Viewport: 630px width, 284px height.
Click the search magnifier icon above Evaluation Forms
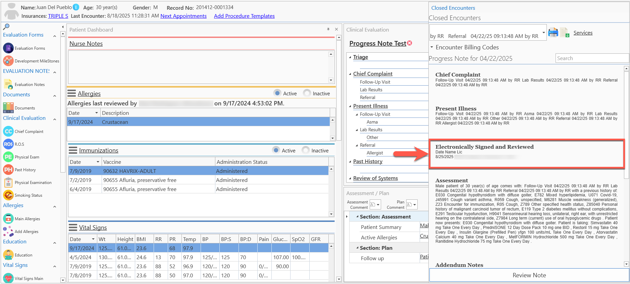[x=6, y=27]
